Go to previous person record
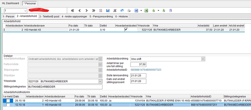This screenshot has height=110, width=251. (80, 11)
